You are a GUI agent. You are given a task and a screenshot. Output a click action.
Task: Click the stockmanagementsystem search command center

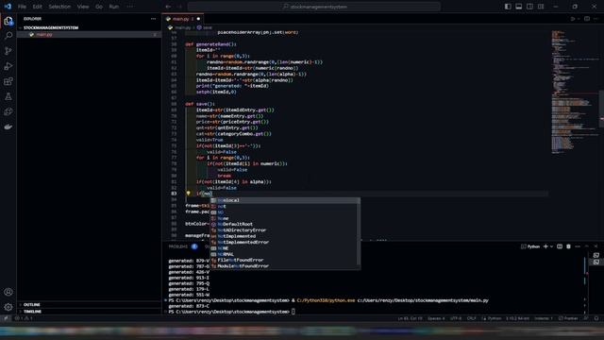point(314,7)
